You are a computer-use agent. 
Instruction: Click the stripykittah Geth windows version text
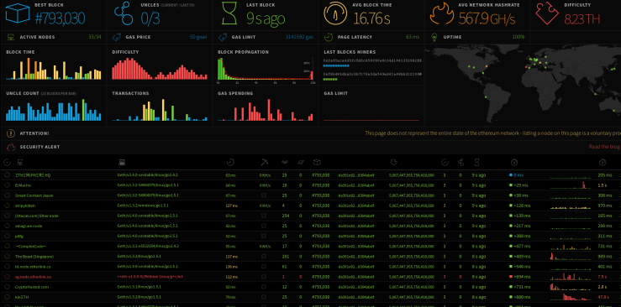coord(144,206)
